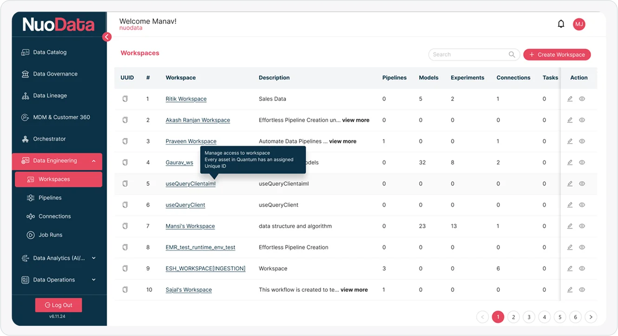View Sajal's Workspace via eye icon
618x336 pixels.
tap(582, 290)
